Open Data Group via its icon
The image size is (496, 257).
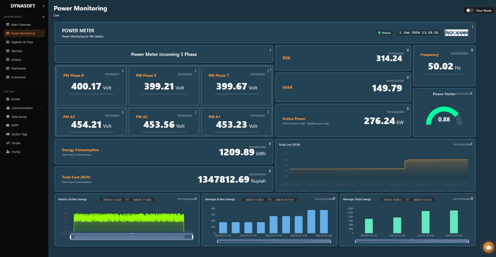[x=8, y=117]
